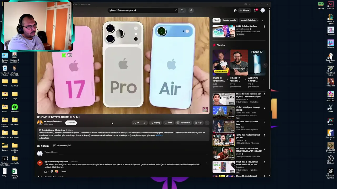This screenshot has width=337, height=189.
Task: Click the Paylaş share button
Action: click(x=155, y=123)
